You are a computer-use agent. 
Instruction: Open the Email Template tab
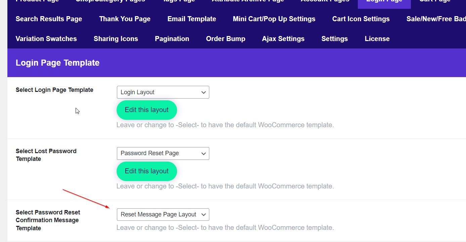[192, 19]
